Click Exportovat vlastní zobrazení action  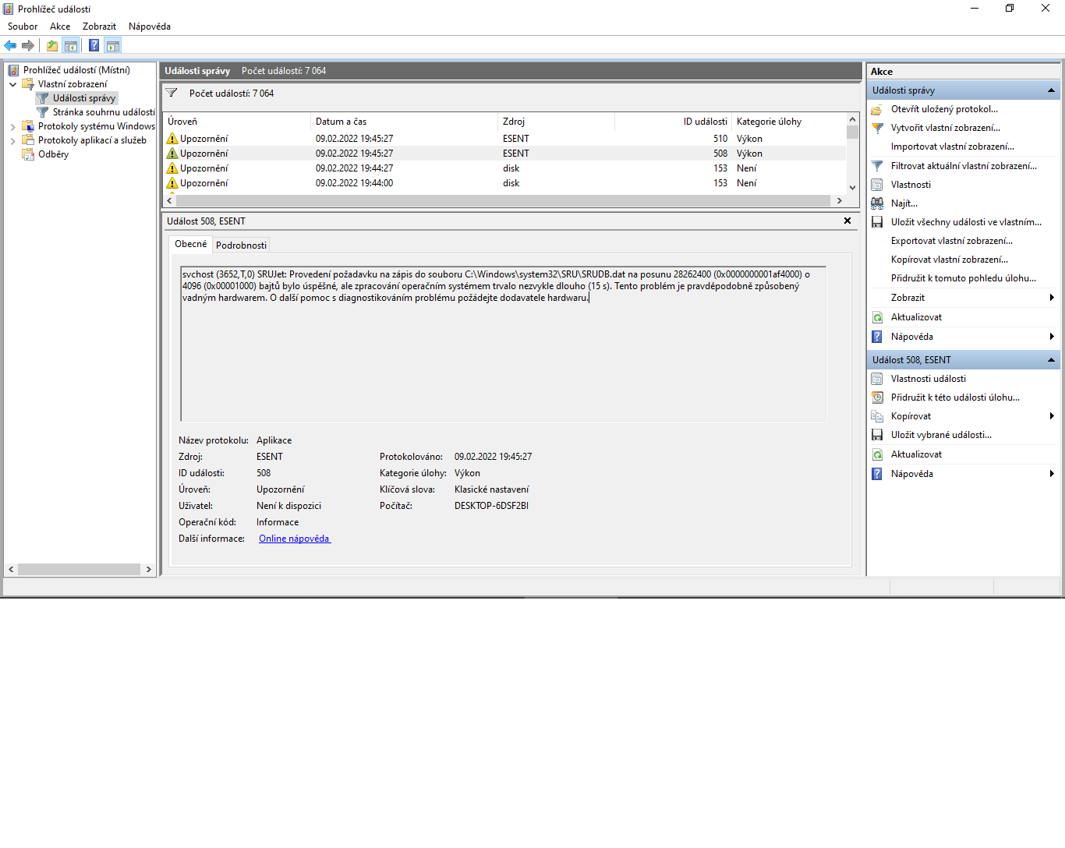952,241
